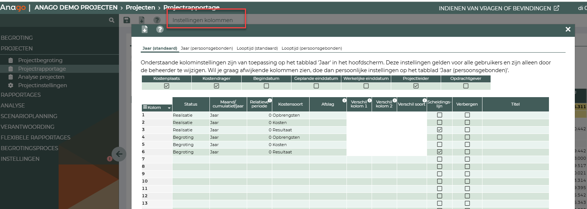The image size is (587, 209).
Task: Click the clipboard icon before Analyse projecten
Action: pos(11,77)
